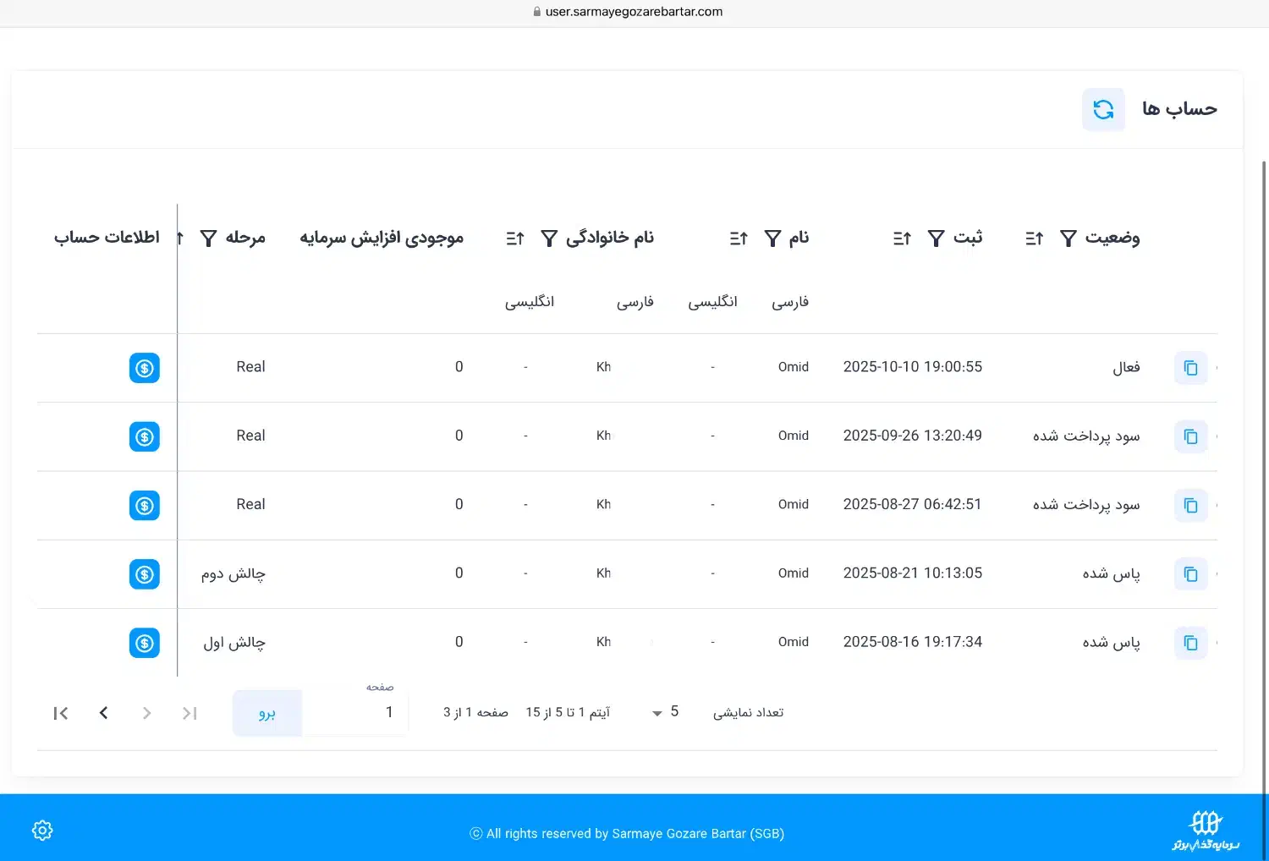This screenshot has width=1269, height=861.
Task: Open the filter icon on the مرحله column
Action: coord(208,238)
